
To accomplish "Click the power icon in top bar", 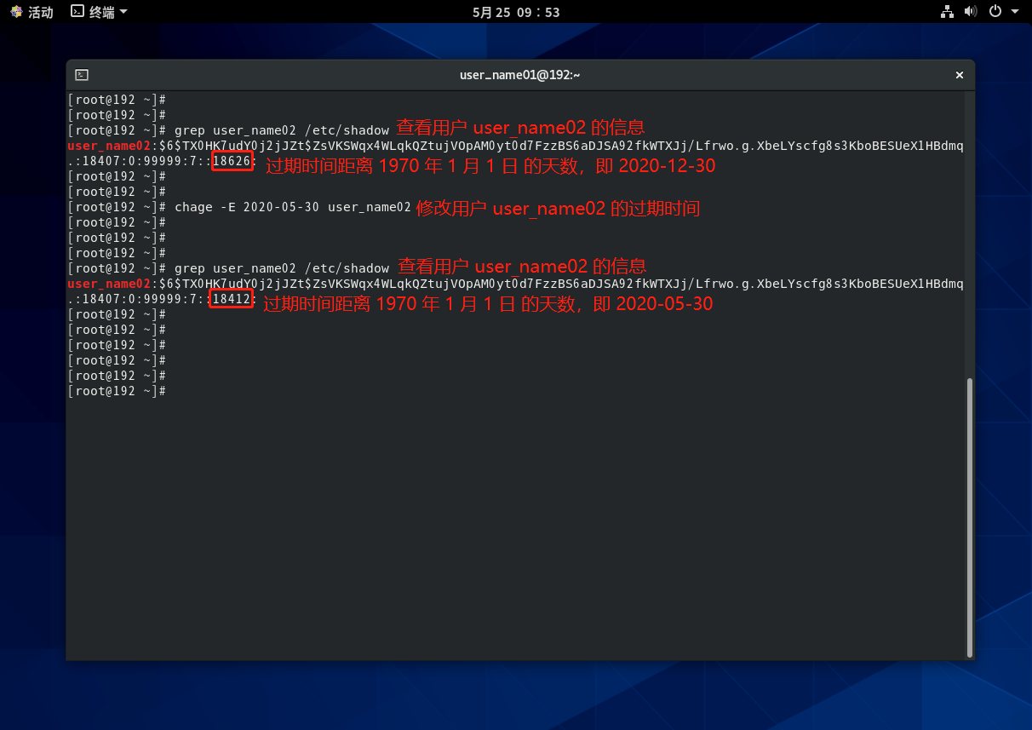I will point(995,12).
